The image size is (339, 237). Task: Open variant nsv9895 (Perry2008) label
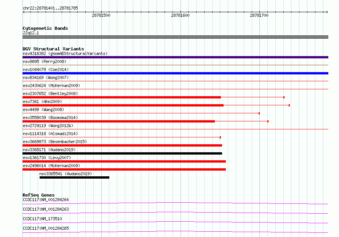click(x=45, y=61)
